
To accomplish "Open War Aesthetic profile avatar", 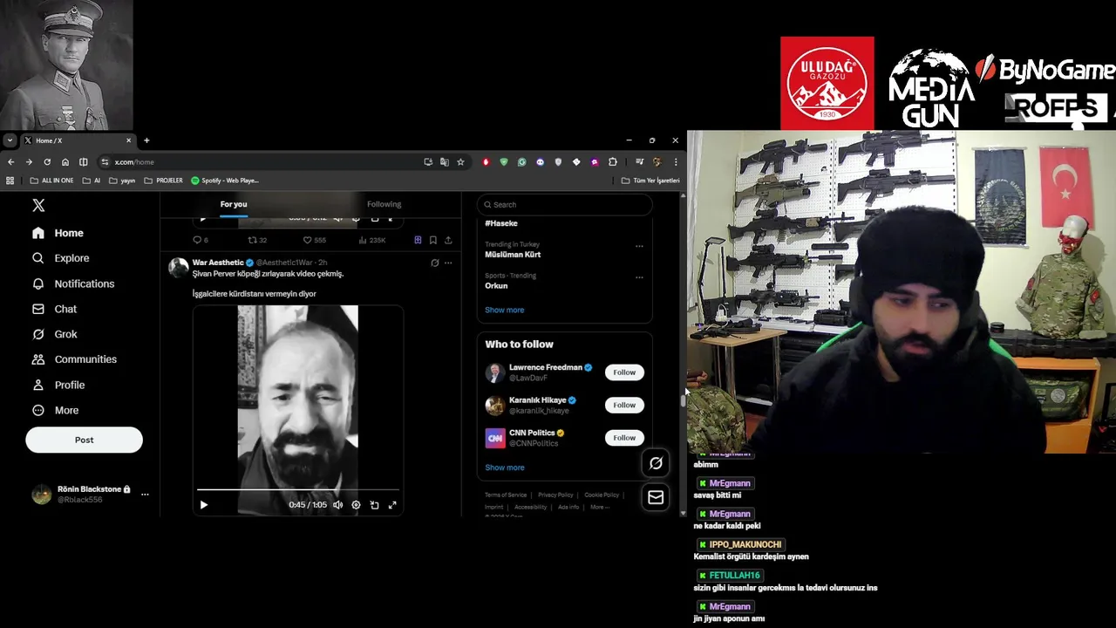I will pyautogui.click(x=179, y=267).
